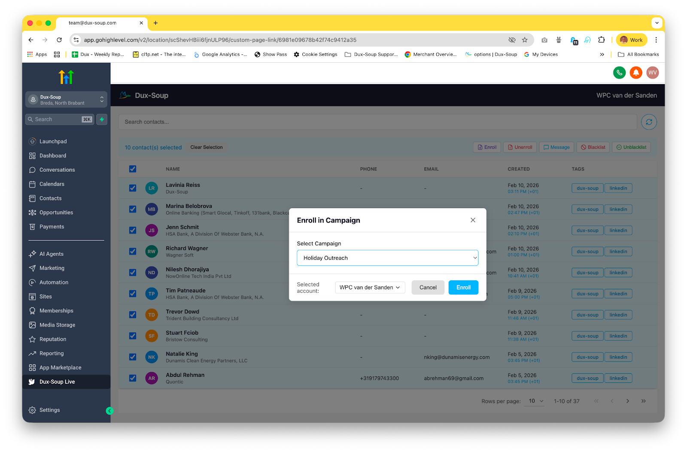Image resolution: width=687 pixels, height=452 pixels.
Task: Open the Cookie Settings bookmark
Action: [x=316, y=55]
